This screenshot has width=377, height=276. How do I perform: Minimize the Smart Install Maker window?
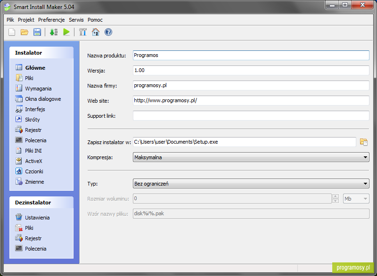pyautogui.click(x=332, y=5)
